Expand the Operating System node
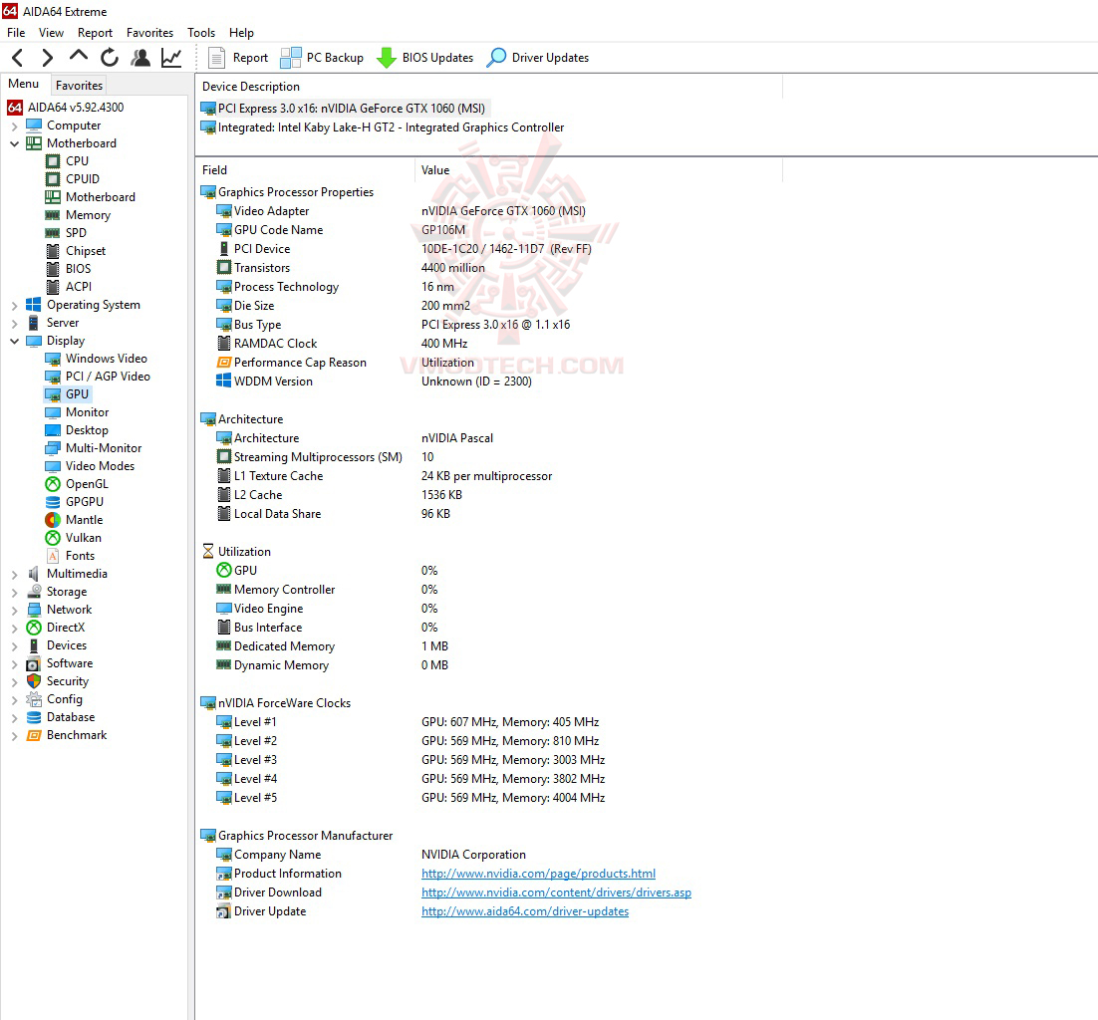1098x1020 pixels. pos(15,305)
